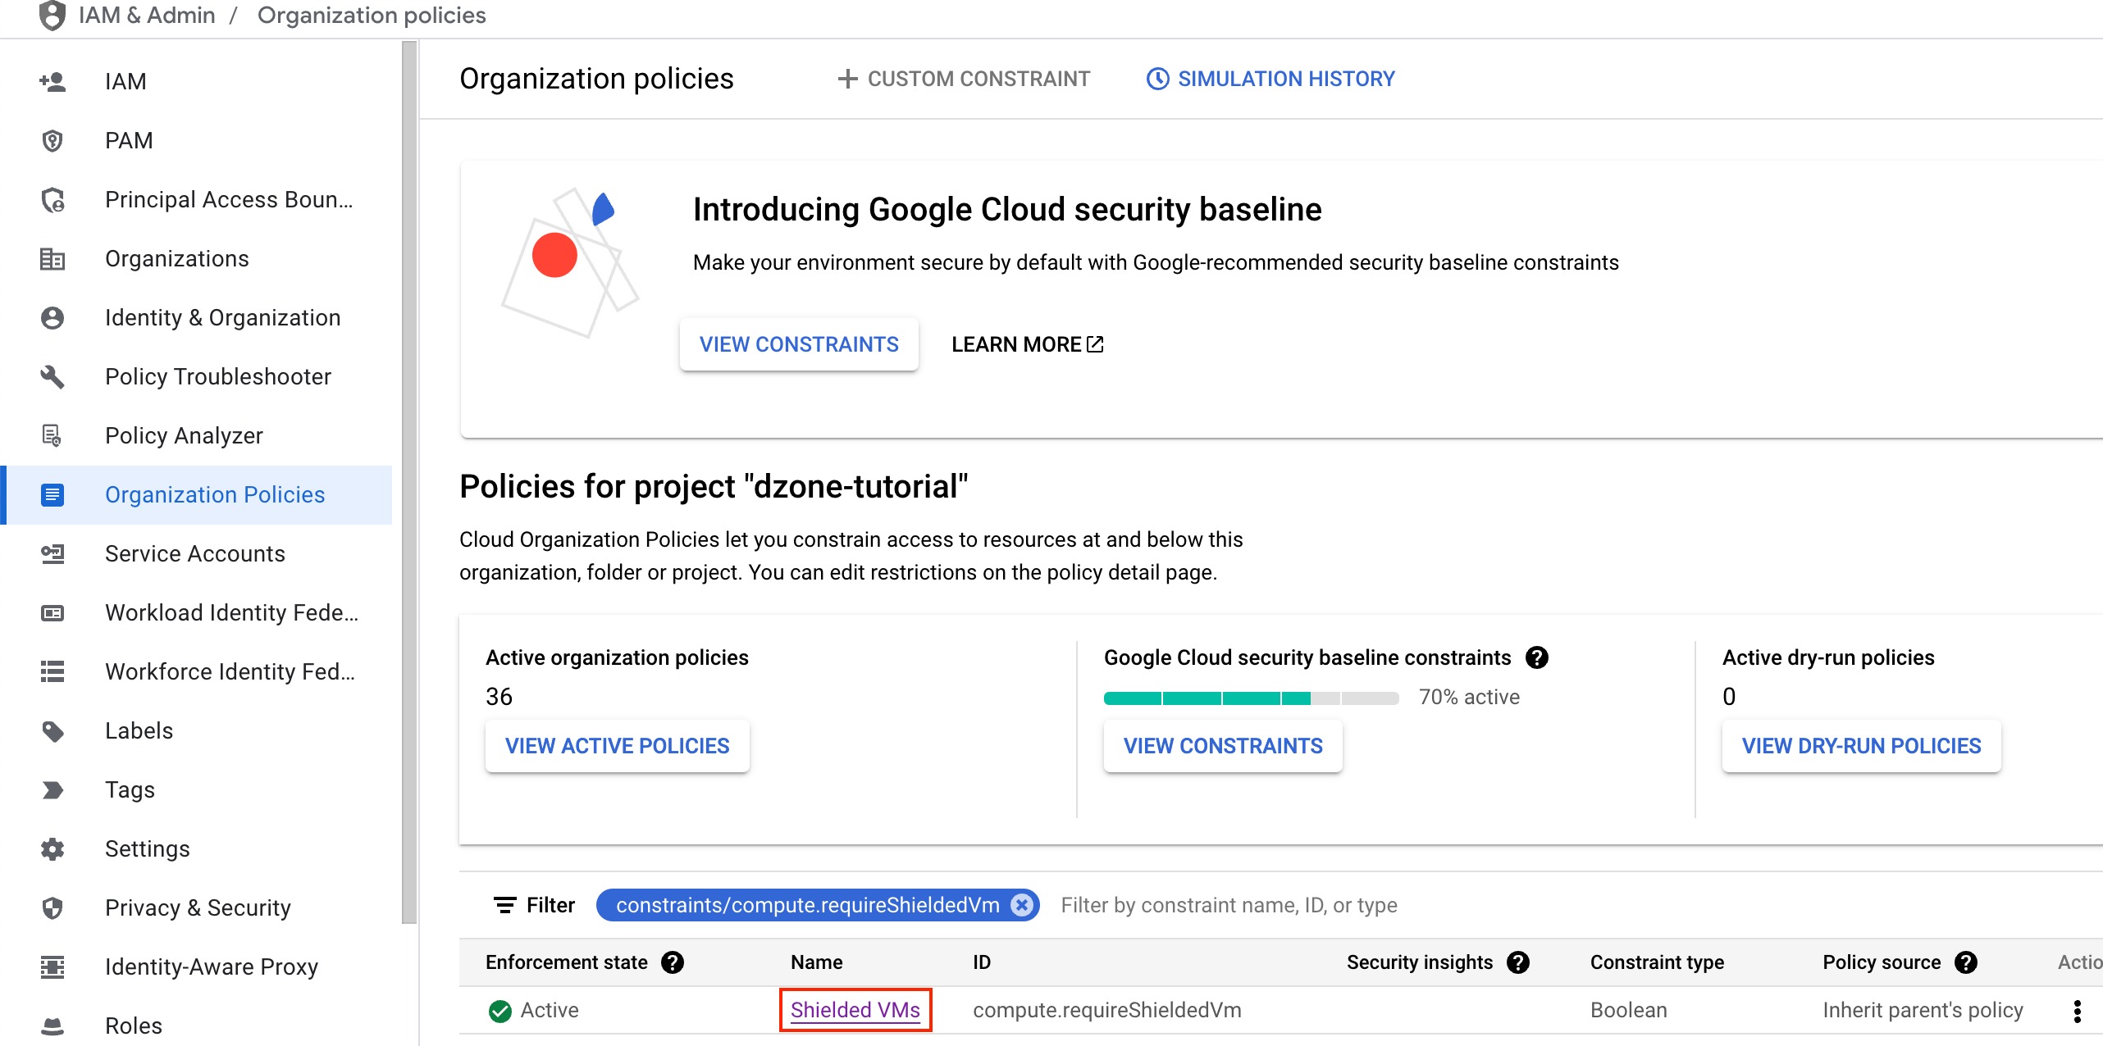2103x1046 pixels.
Task: Click the filter funnel icon
Action: 505,905
